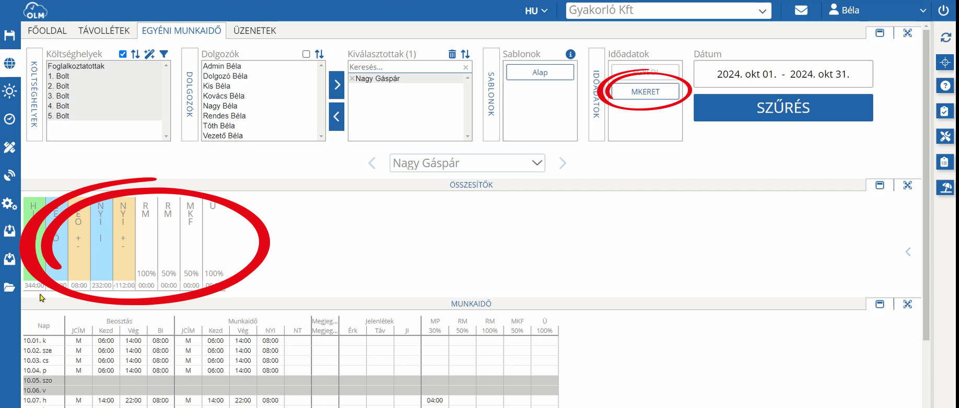Viewport: 959px width, 408px height.
Task: Toggle the Dolgozók select-all checkbox
Action: [306, 54]
